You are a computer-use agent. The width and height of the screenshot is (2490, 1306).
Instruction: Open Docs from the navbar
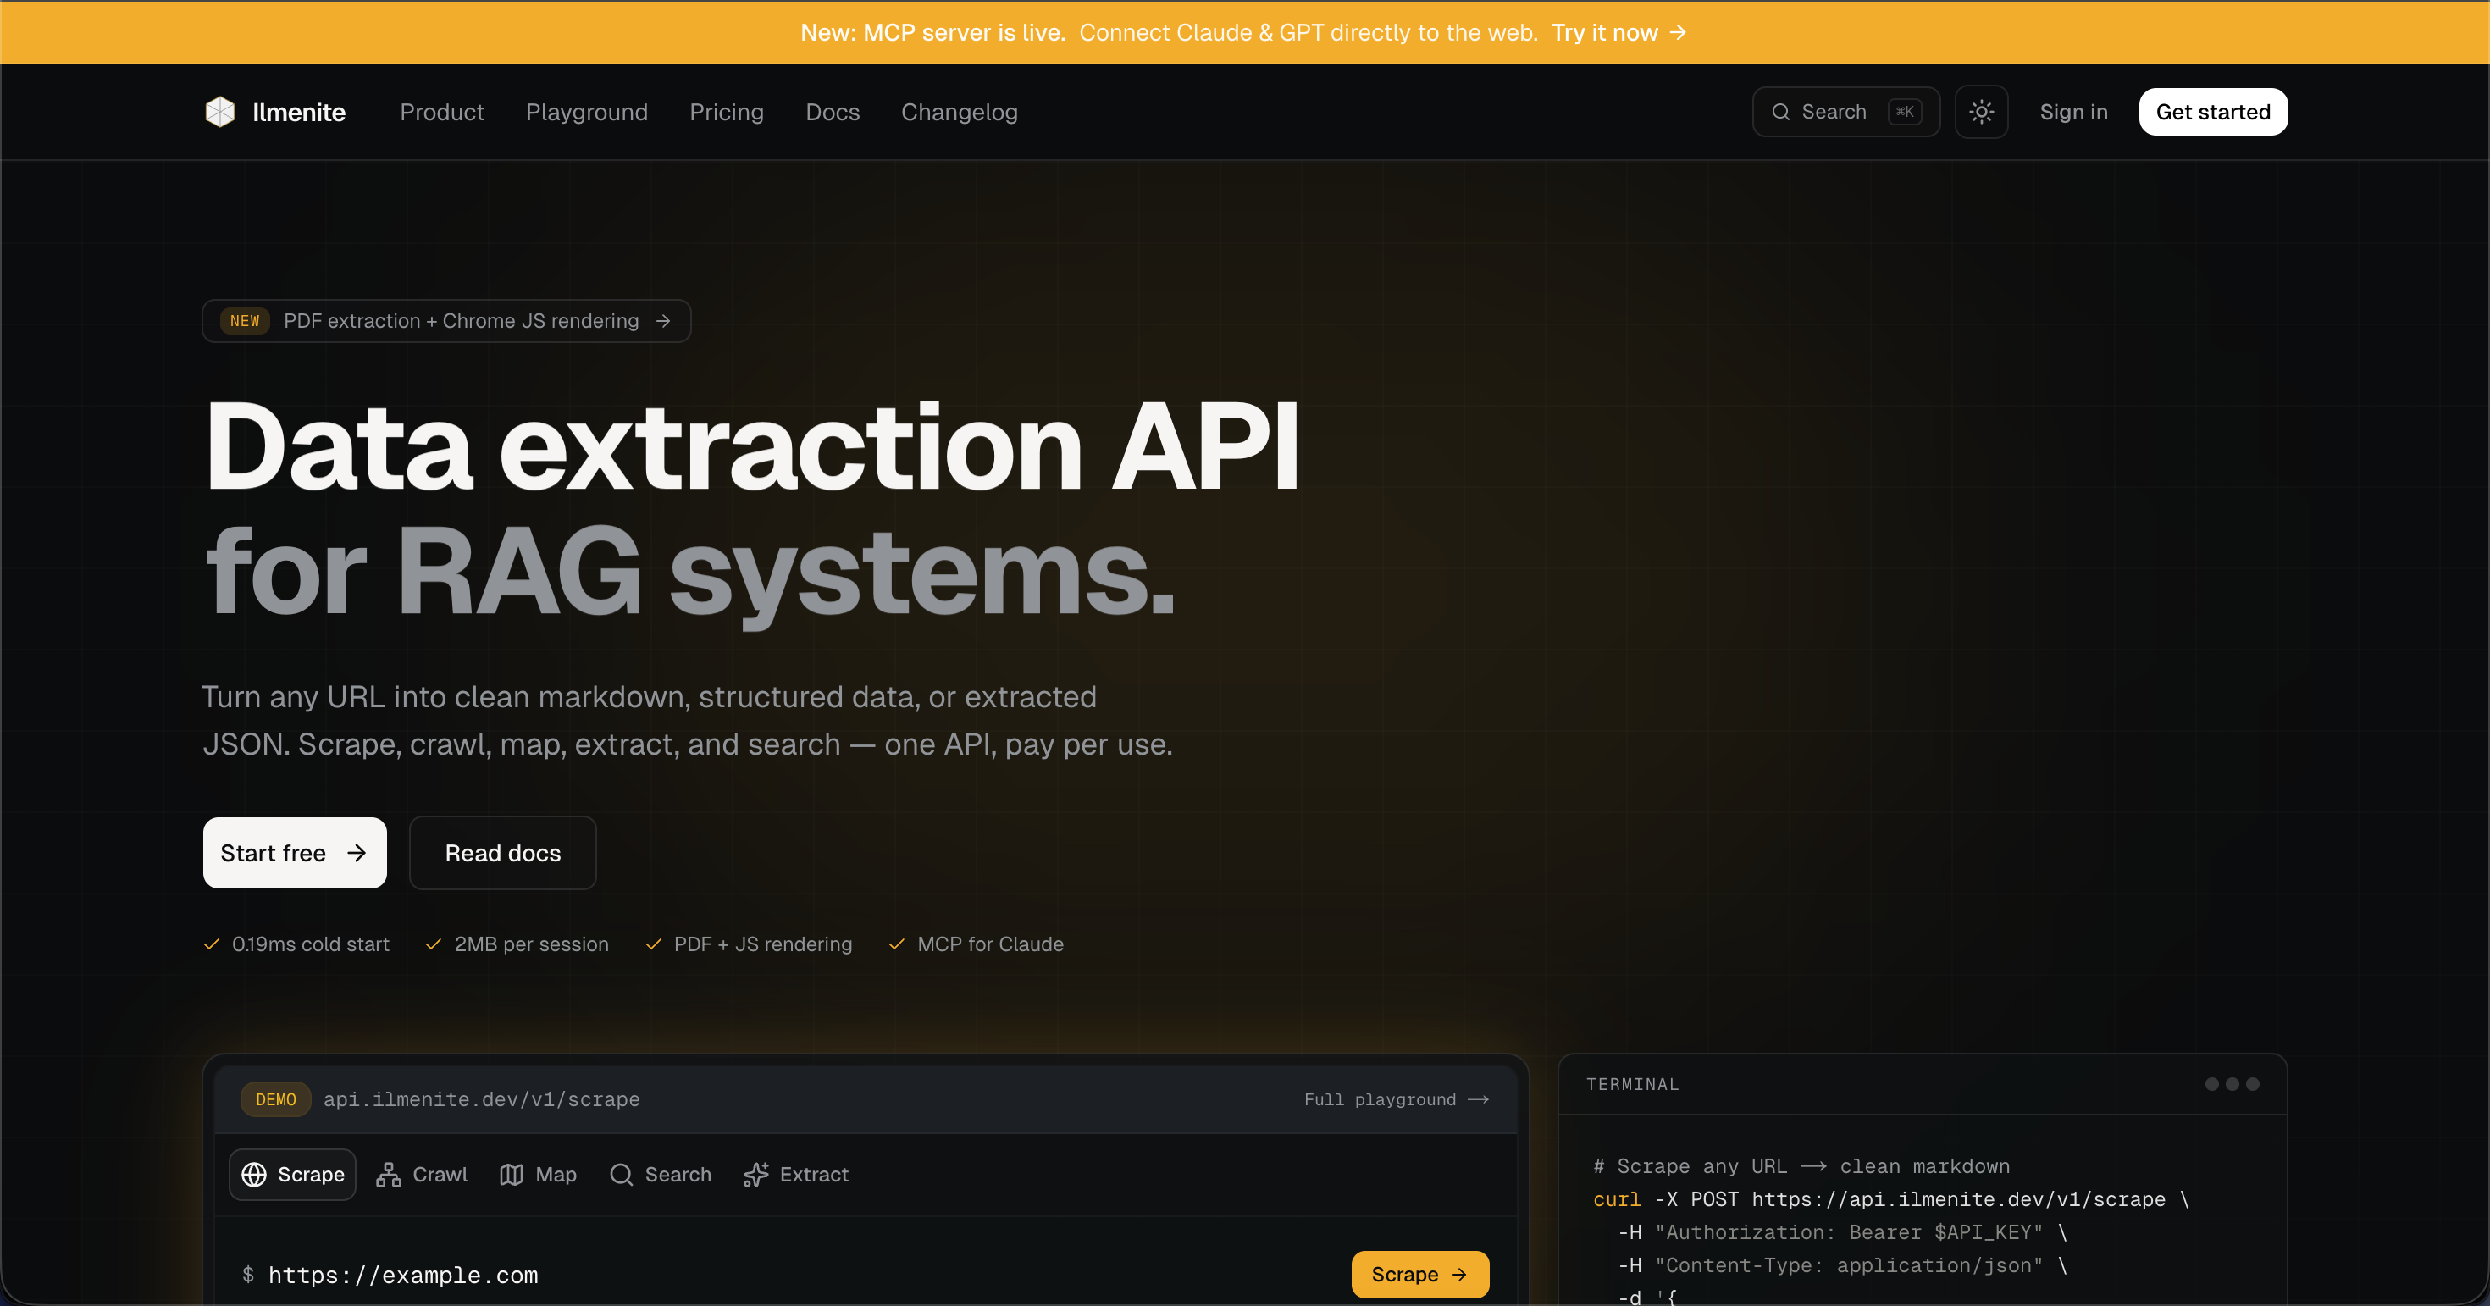(833, 112)
